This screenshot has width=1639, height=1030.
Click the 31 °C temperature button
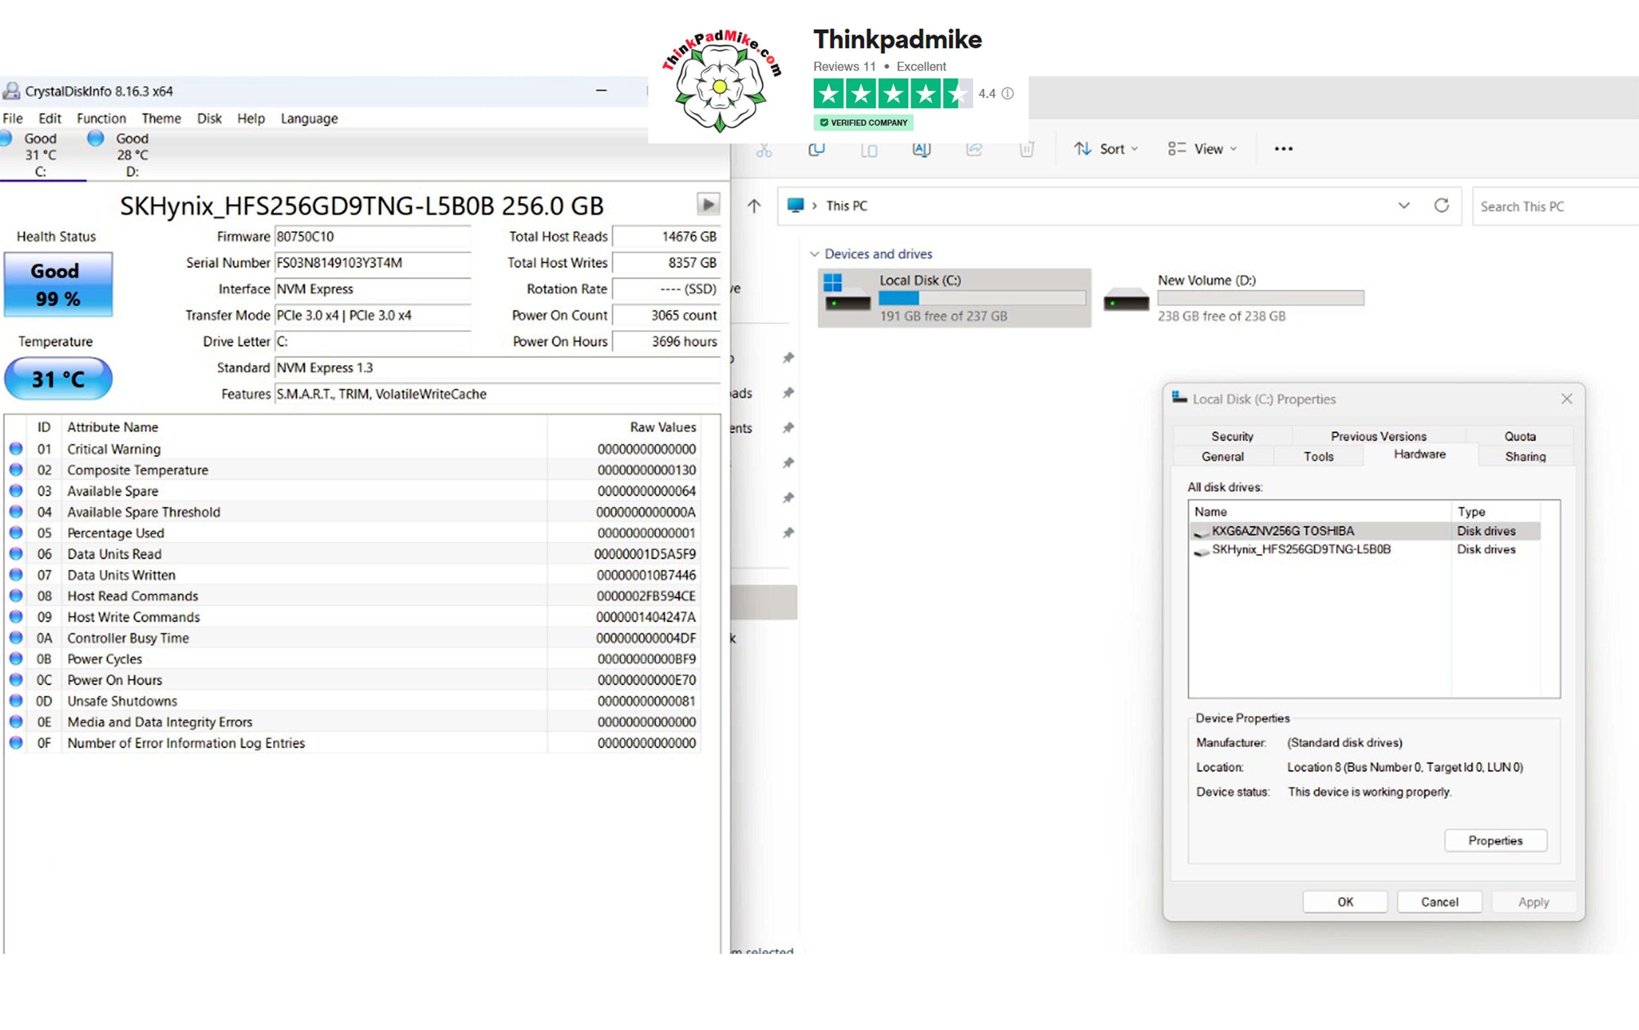point(58,379)
